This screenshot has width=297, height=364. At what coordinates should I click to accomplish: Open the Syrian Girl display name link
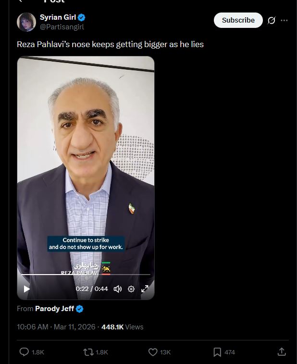coord(58,17)
